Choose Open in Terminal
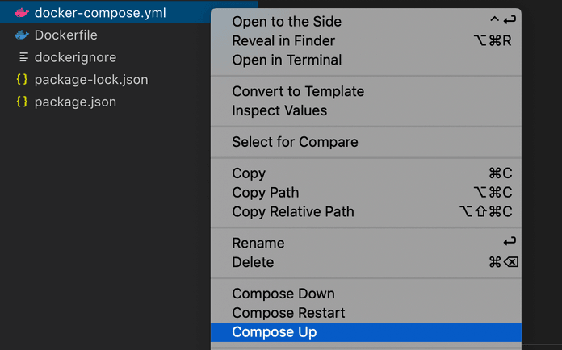This screenshot has height=350, width=562. click(x=287, y=60)
